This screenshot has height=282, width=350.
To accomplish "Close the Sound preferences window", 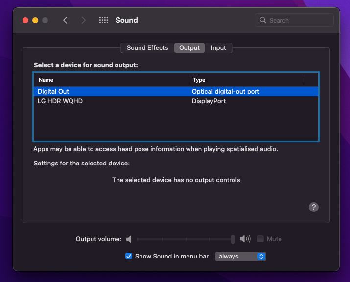I will point(25,20).
